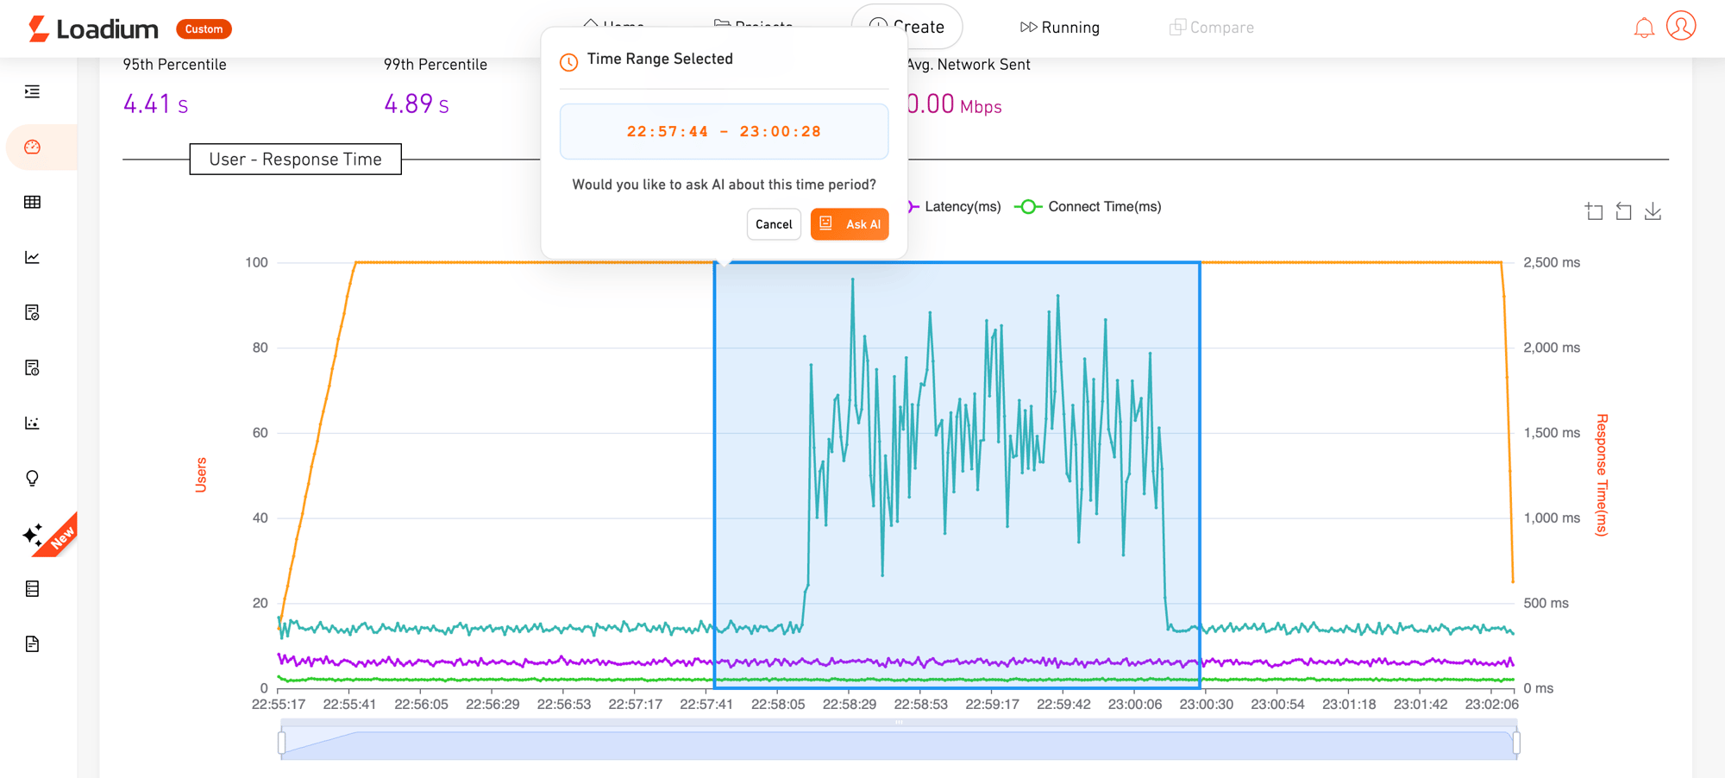Image resolution: width=1725 pixels, height=778 pixels.
Task: Toggle the Latency(ms) legend series
Action: [x=956, y=207]
